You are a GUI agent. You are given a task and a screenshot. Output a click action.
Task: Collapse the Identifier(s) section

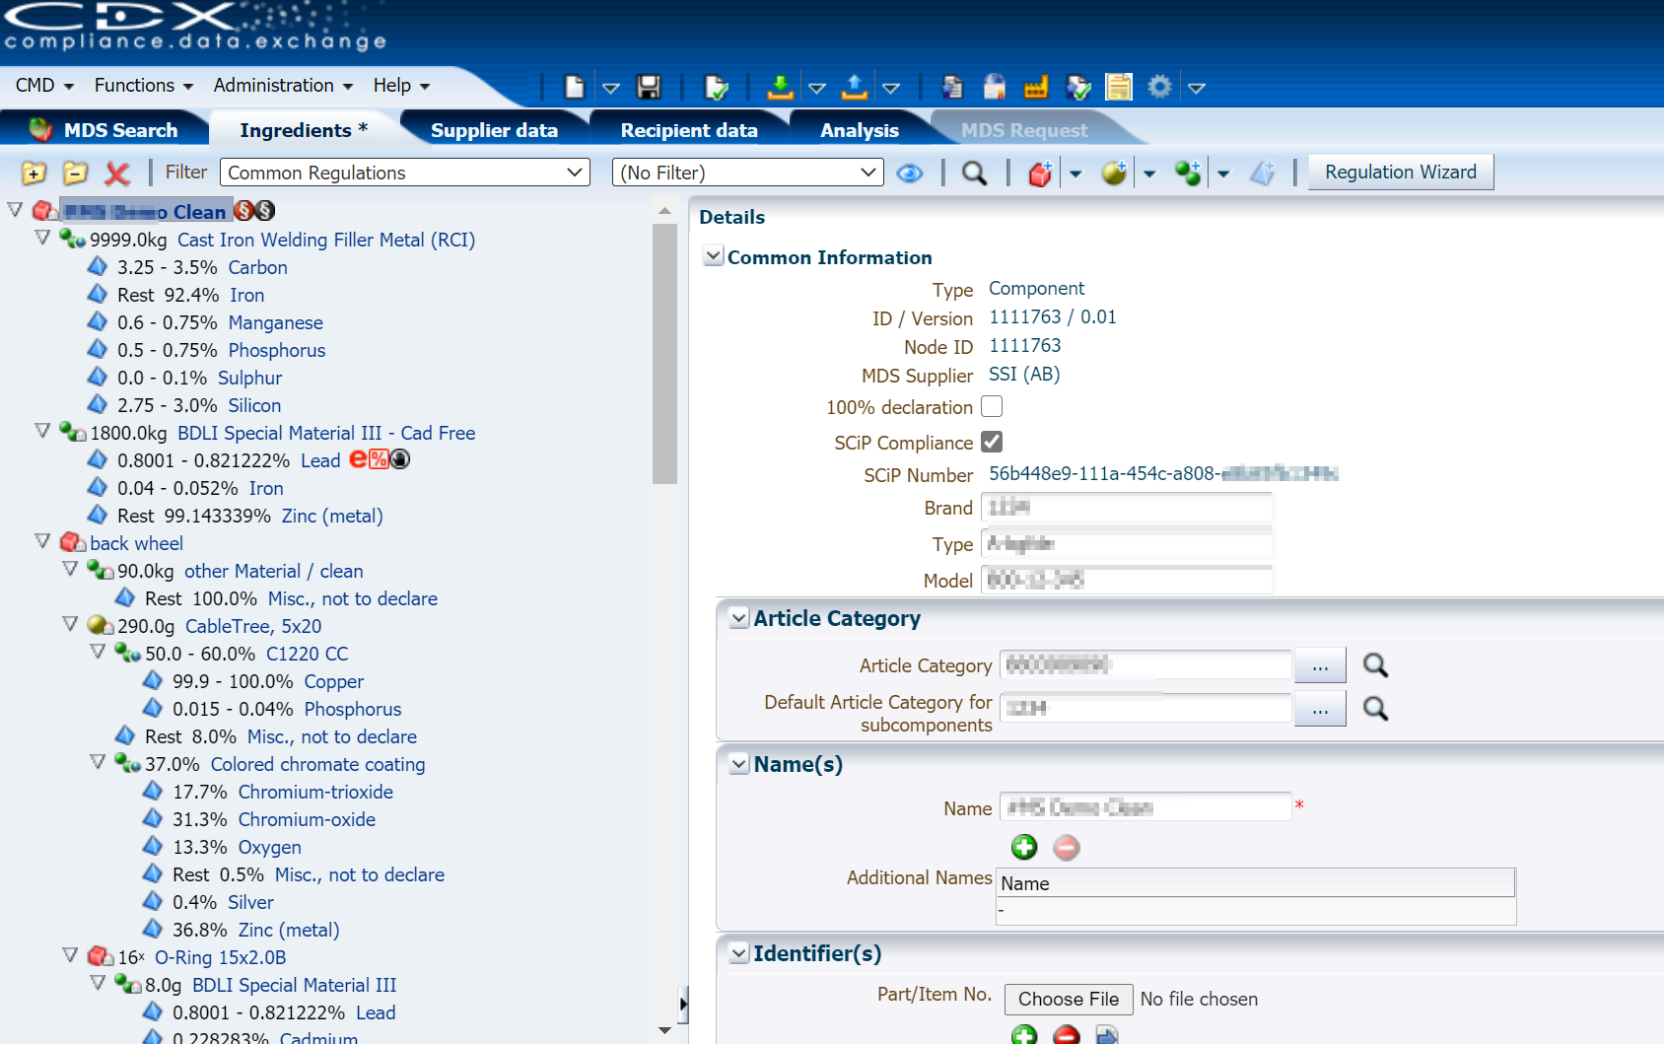(739, 953)
